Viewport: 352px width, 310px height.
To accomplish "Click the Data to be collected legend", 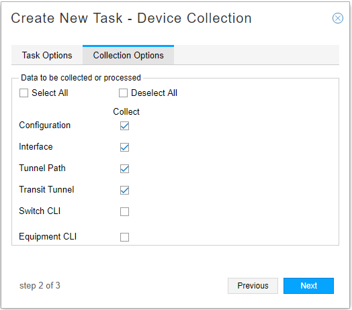I will [x=81, y=78].
